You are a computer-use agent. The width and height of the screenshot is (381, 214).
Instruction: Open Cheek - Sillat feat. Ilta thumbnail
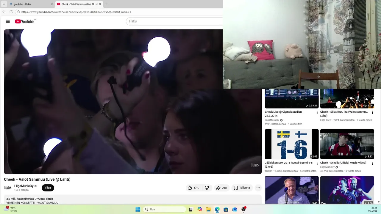347,98
